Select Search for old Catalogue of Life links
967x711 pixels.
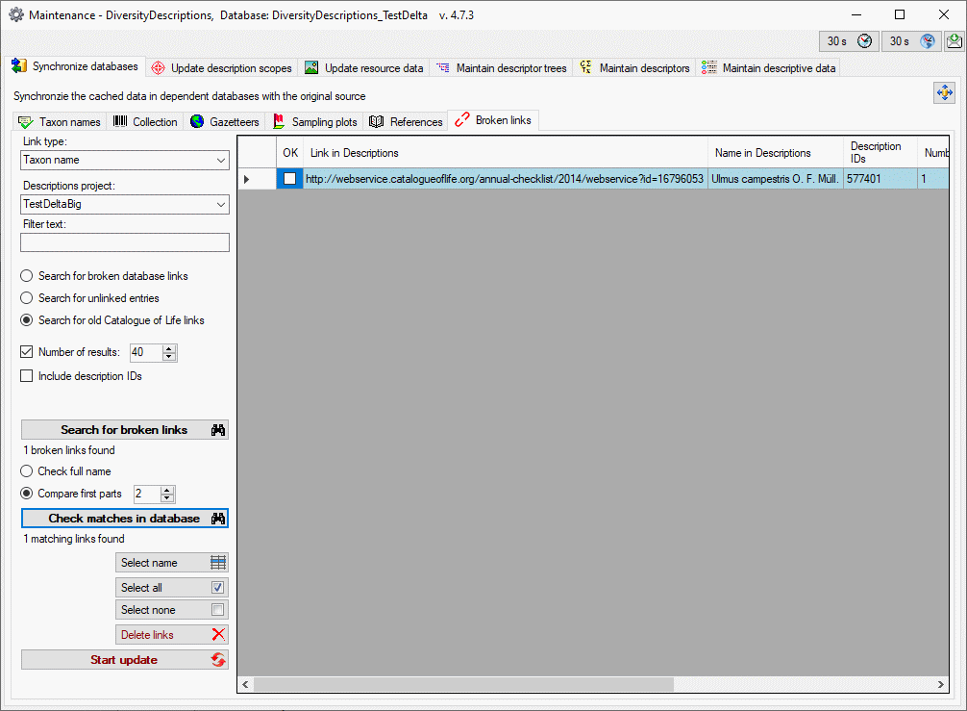27,320
